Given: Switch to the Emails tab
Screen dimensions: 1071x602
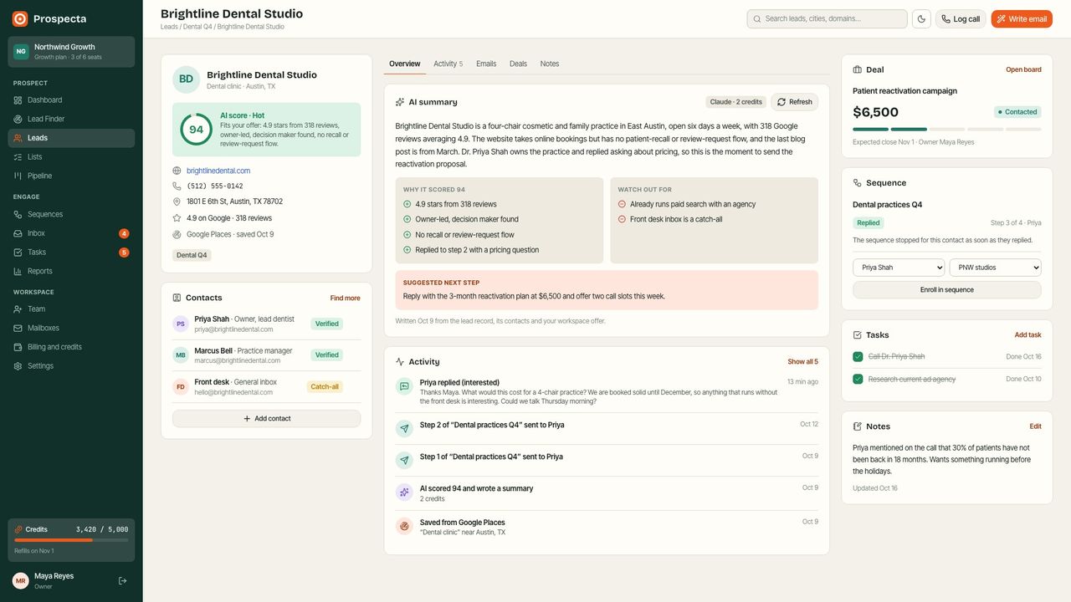Looking at the screenshot, I should click(x=486, y=64).
